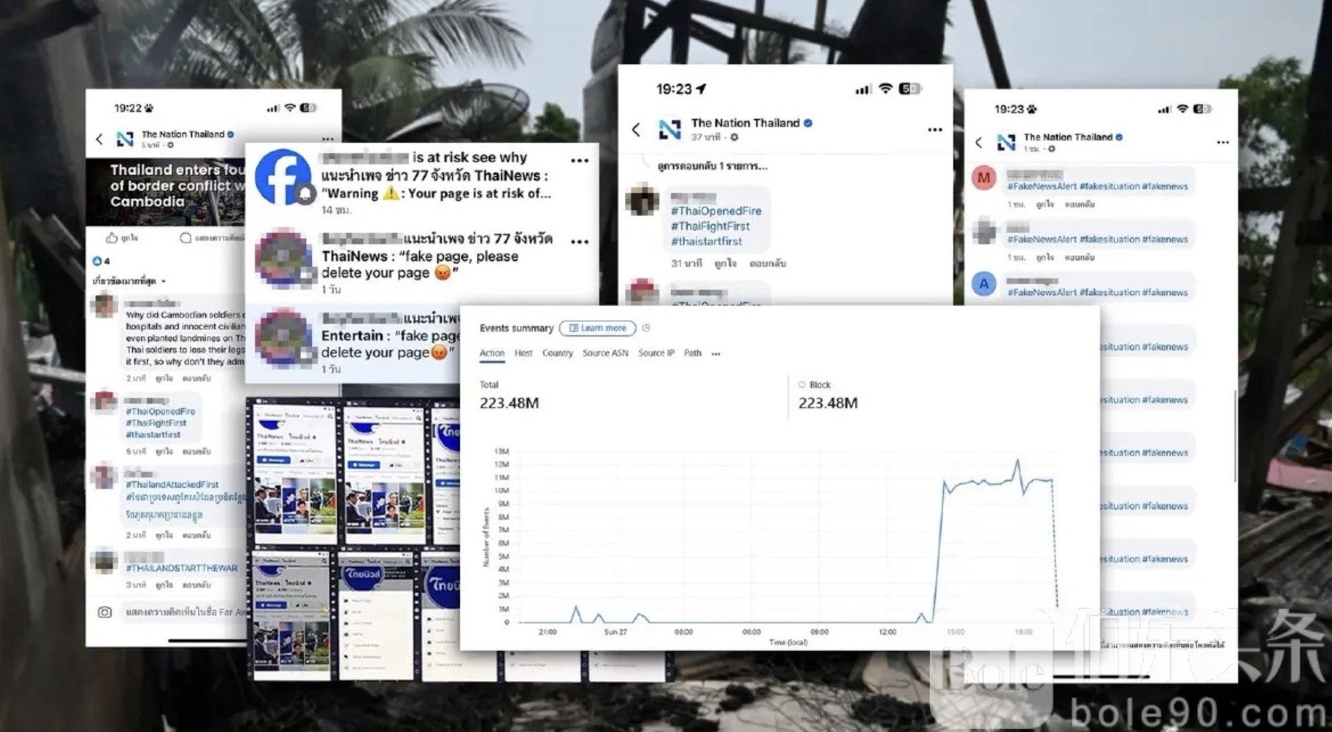Viewport: 1332px width, 732px height.
Task: Tap the blue A avatar in right phone comments
Action: 984,284
